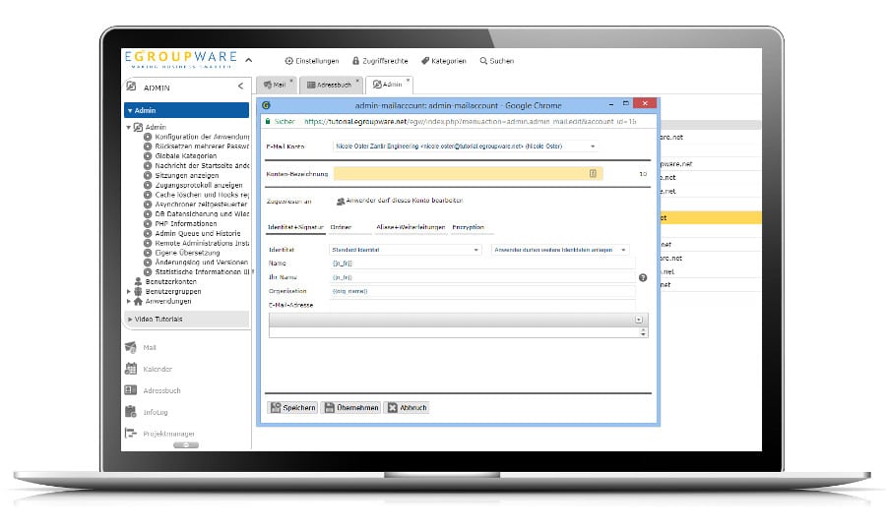Switch to the Mail tab
886x529 pixels.
click(275, 85)
